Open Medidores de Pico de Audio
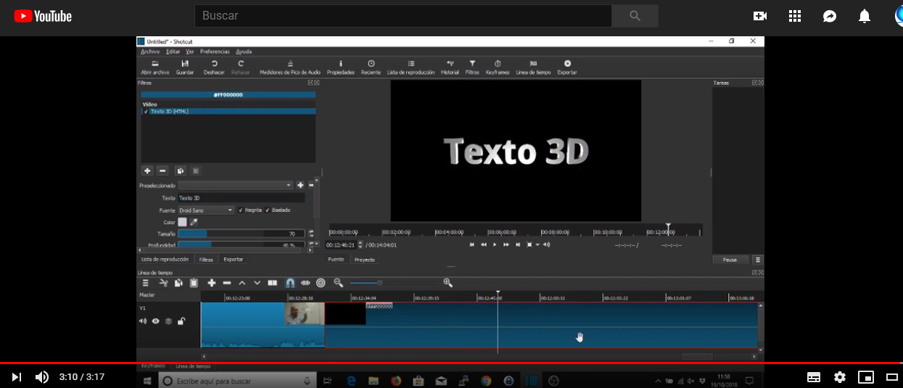This screenshot has height=388, width=903. point(290,67)
